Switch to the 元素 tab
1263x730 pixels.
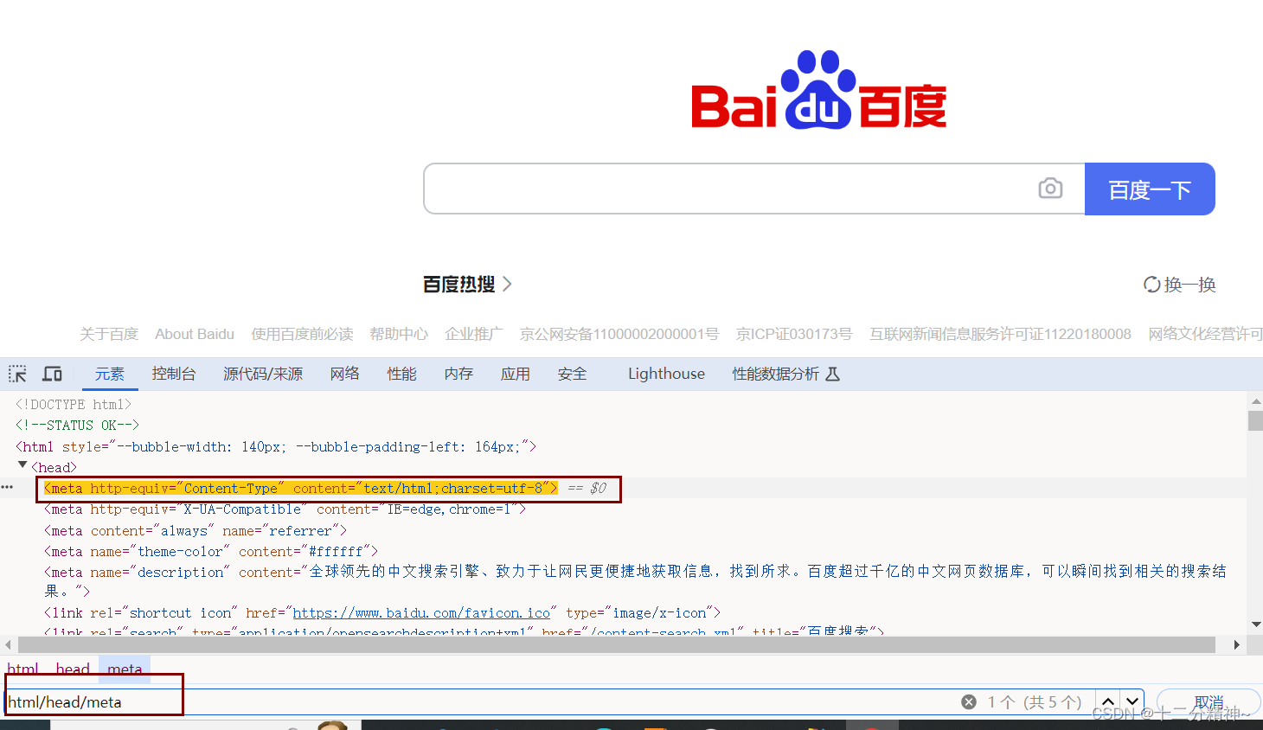pyautogui.click(x=110, y=374)
